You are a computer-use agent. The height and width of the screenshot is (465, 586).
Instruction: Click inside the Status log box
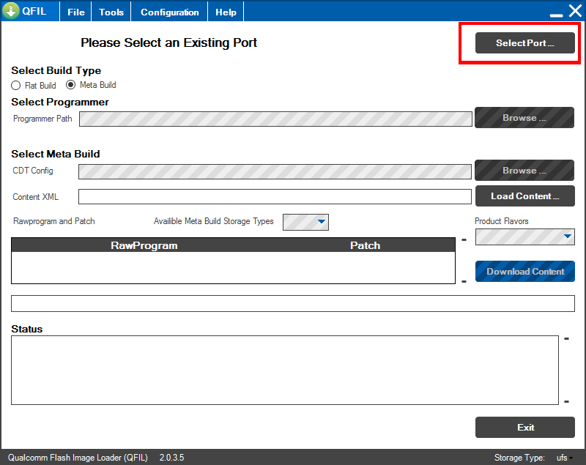point(285,370)
